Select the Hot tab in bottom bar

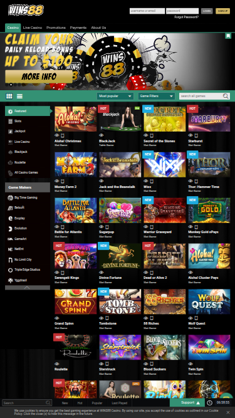click(x=80, y=403)
